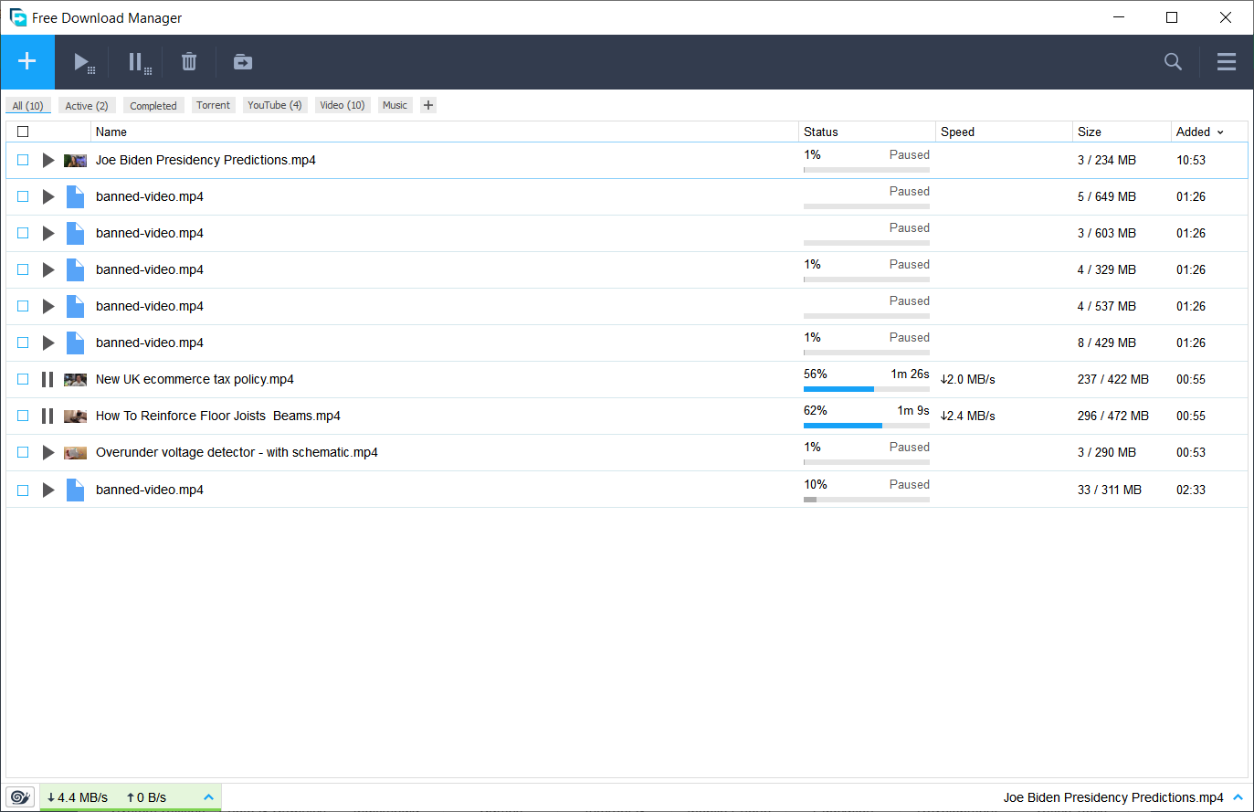The width and height of the screenshot is (1254, 812).
Task: Select the All (10) filter tab
Action: coord(28,105)
